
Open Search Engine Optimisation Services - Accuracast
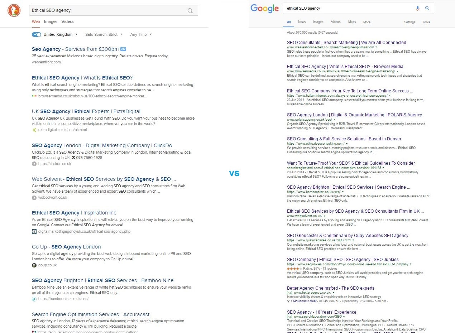[x=91, y=314]
